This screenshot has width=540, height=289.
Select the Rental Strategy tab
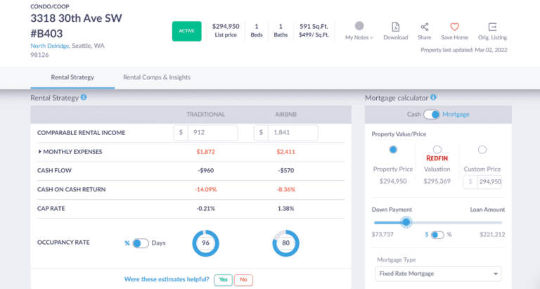(72, 77)
